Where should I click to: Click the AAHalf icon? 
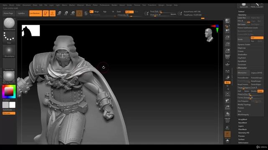pos(227,51)
